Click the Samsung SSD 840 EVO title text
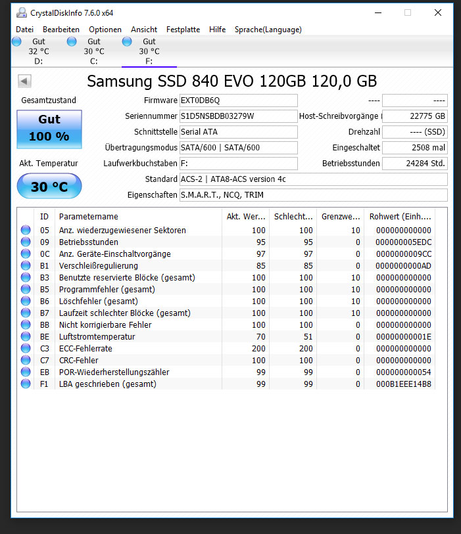 pos(232,81)
